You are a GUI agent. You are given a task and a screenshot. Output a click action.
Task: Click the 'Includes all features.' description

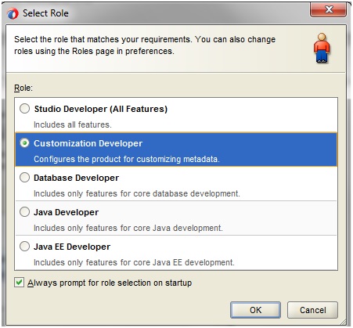[73, 124]
